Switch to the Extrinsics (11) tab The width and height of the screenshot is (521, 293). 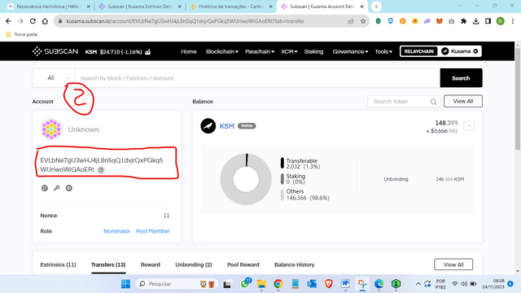click(x=58, y=265)
